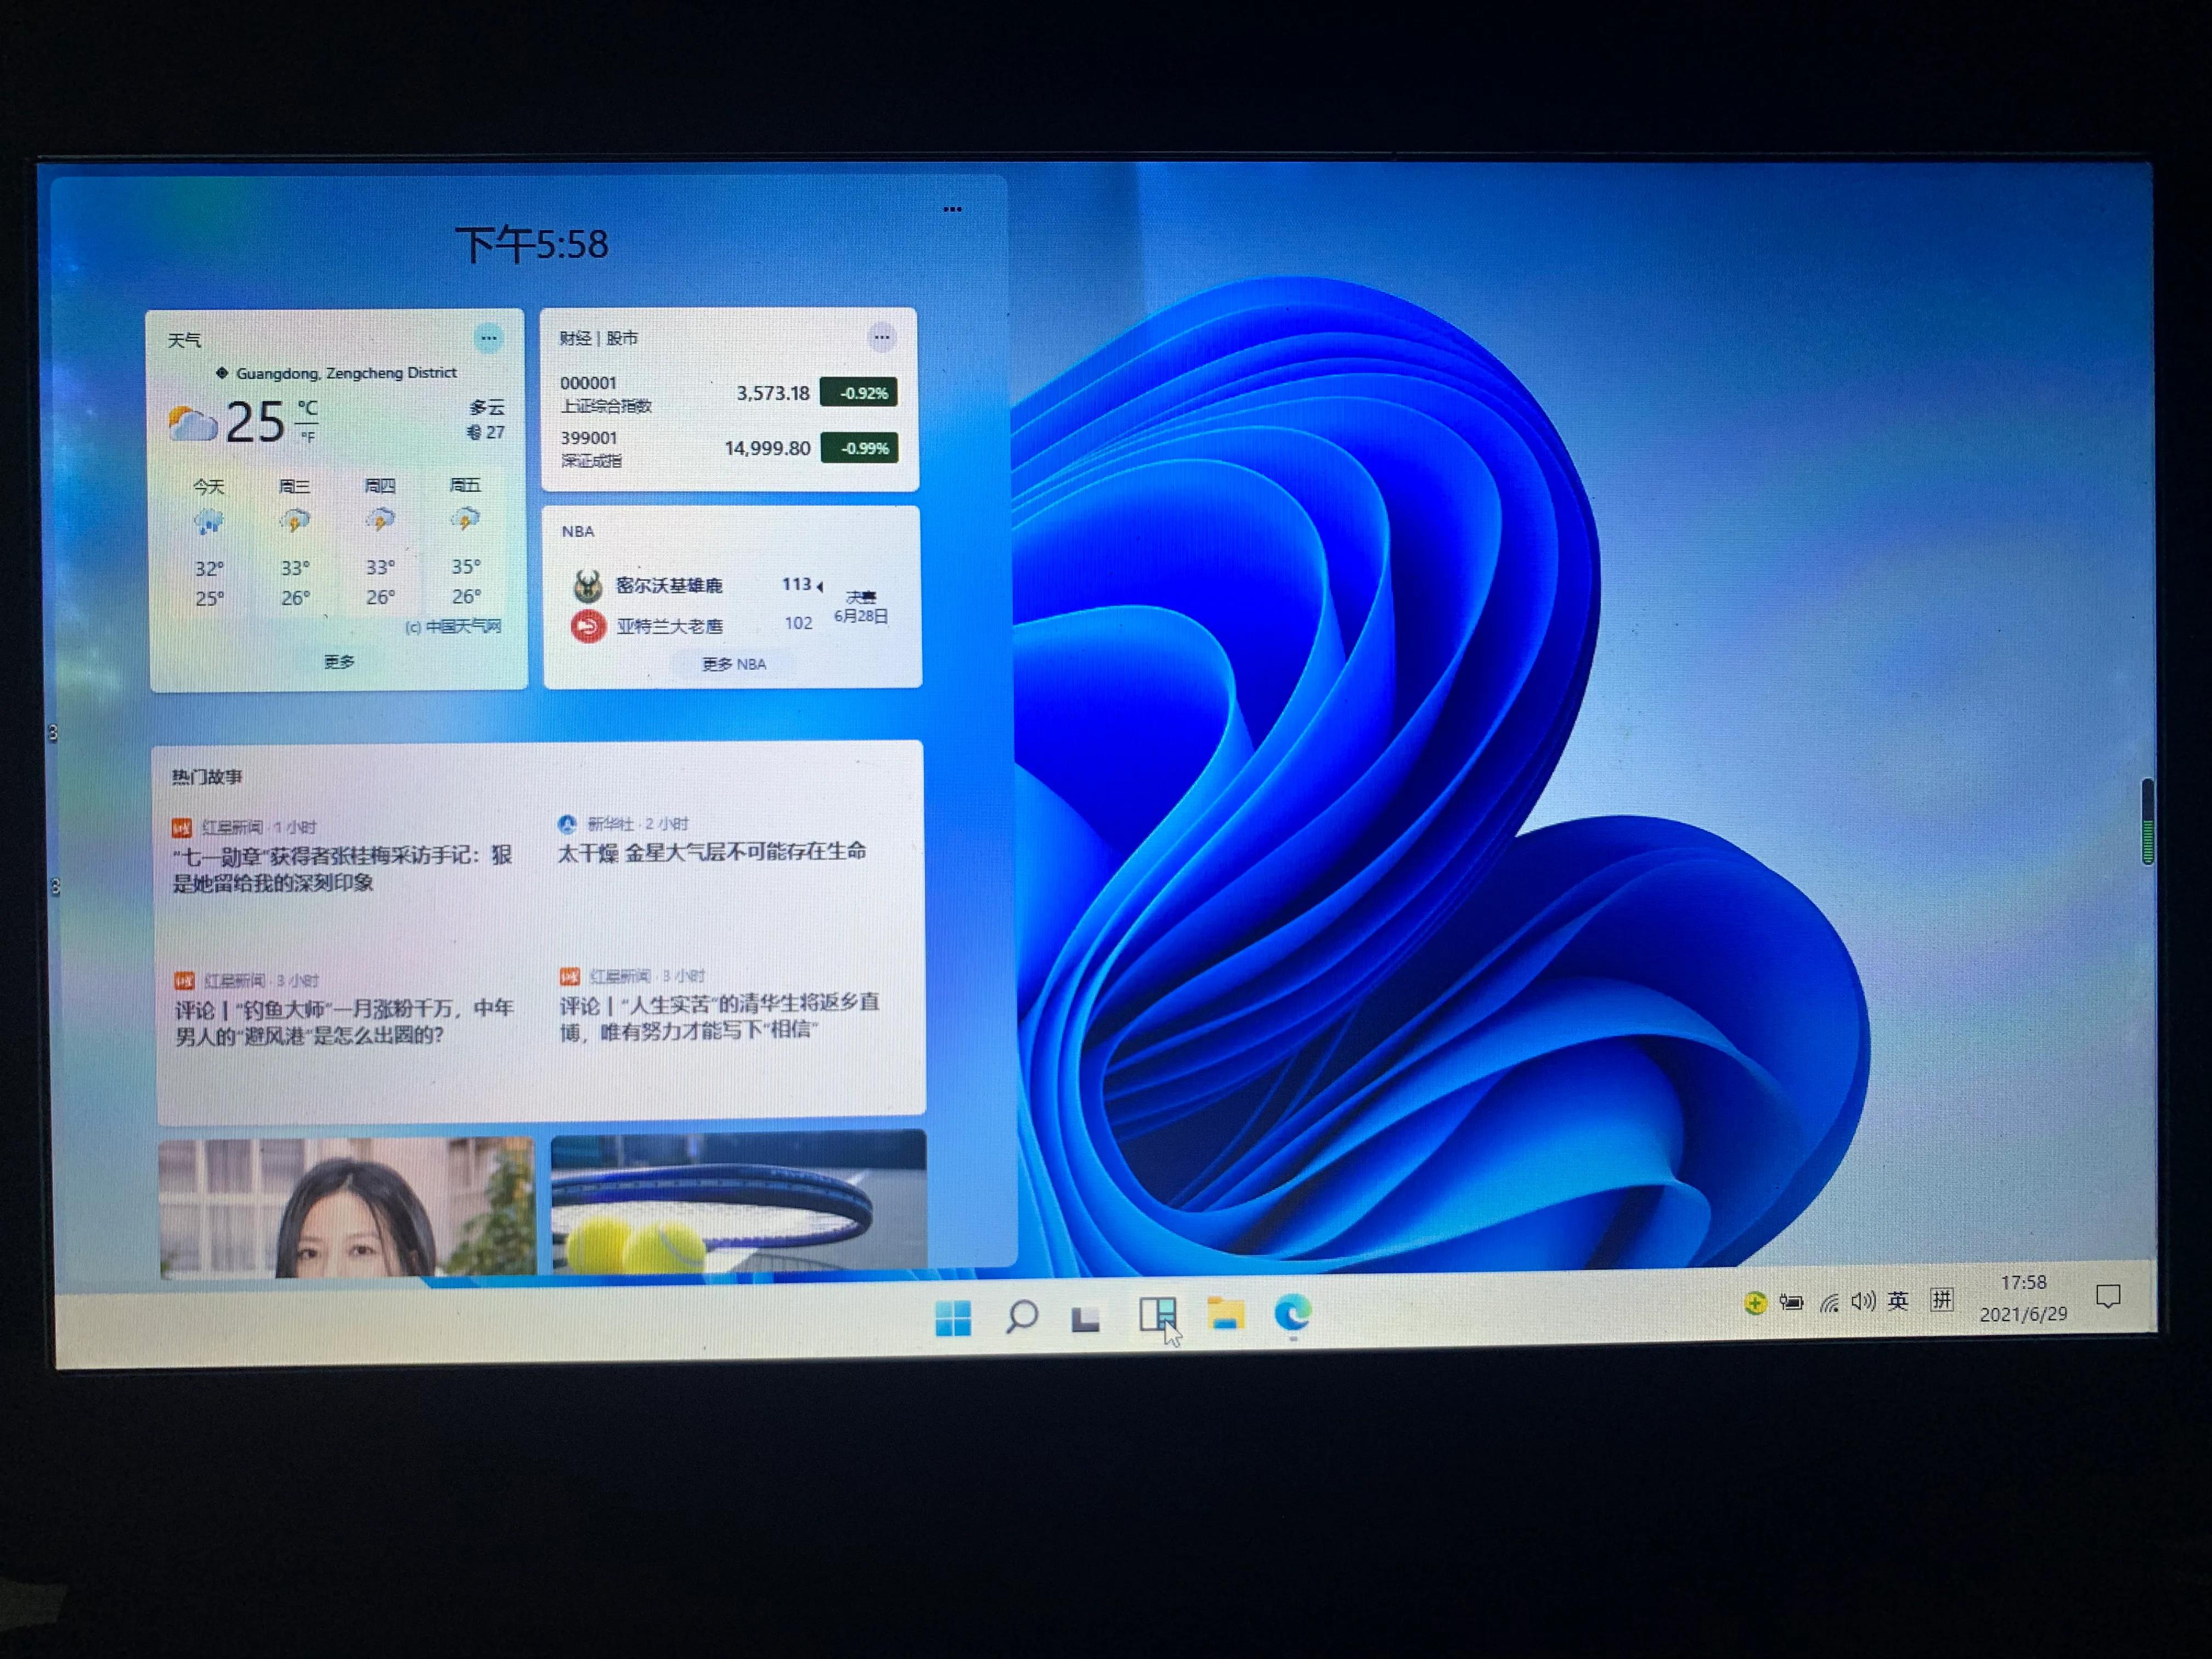Toggle the 英 input language indicator

[1897, 1300]
